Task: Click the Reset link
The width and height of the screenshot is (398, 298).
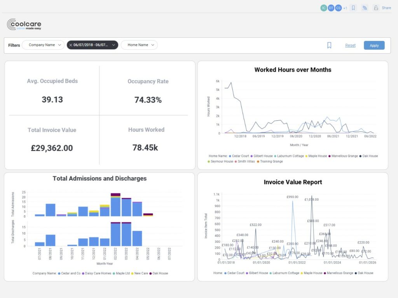Action: pyautogui.click(x=350, y=45)
